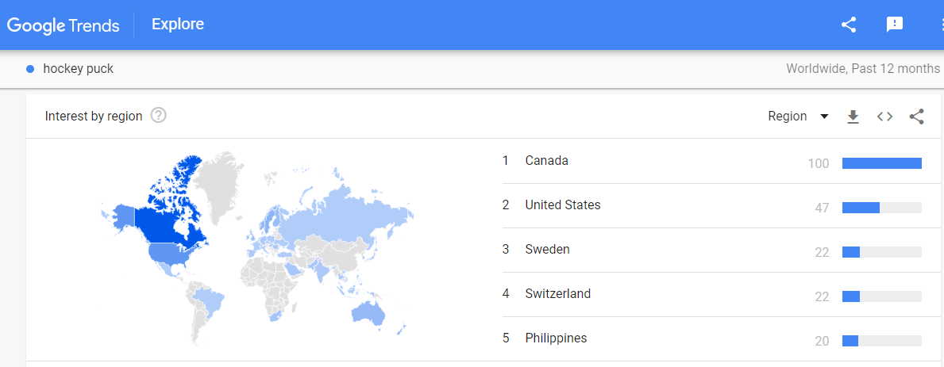Click the help icon beside Interest by region
The image size is (944, 367).
[158, 116]
